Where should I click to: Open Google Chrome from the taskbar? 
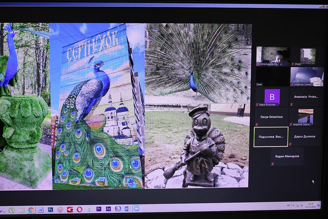[x=31, y=210]
